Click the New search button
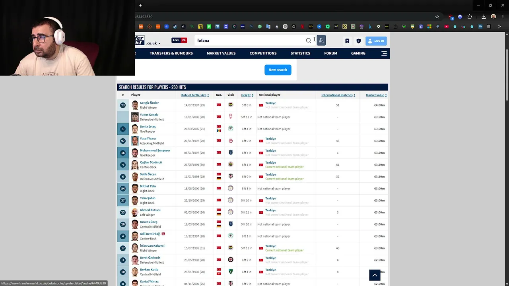The width and height of the screenshot is (509, 286). [278, 70]
